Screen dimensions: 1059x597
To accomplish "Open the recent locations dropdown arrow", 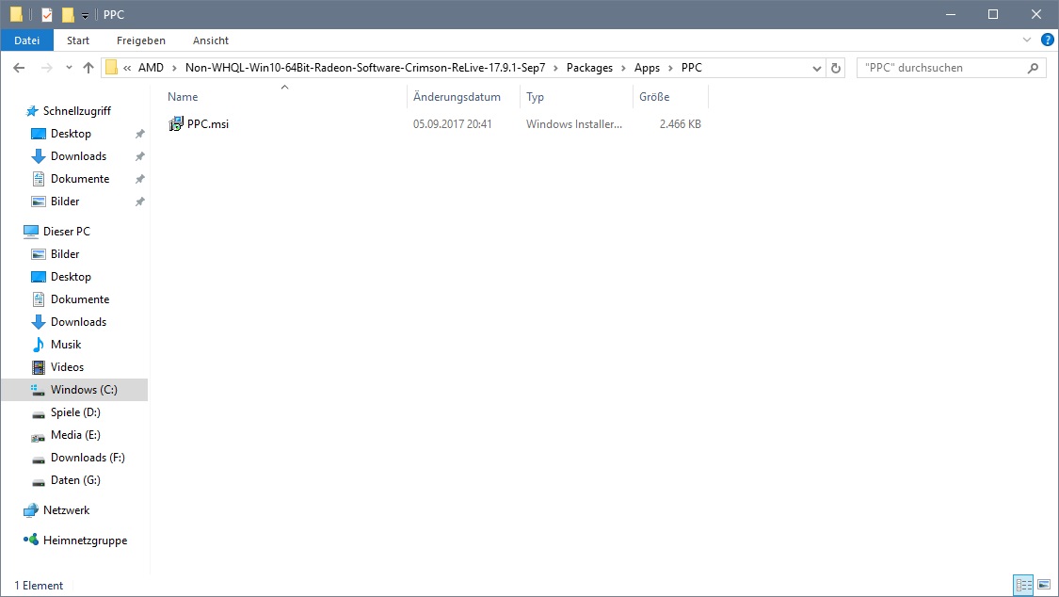I will pos(69,68).
